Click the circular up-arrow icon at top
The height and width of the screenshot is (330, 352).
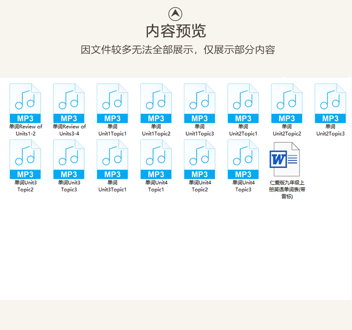(x=175, y=14)
